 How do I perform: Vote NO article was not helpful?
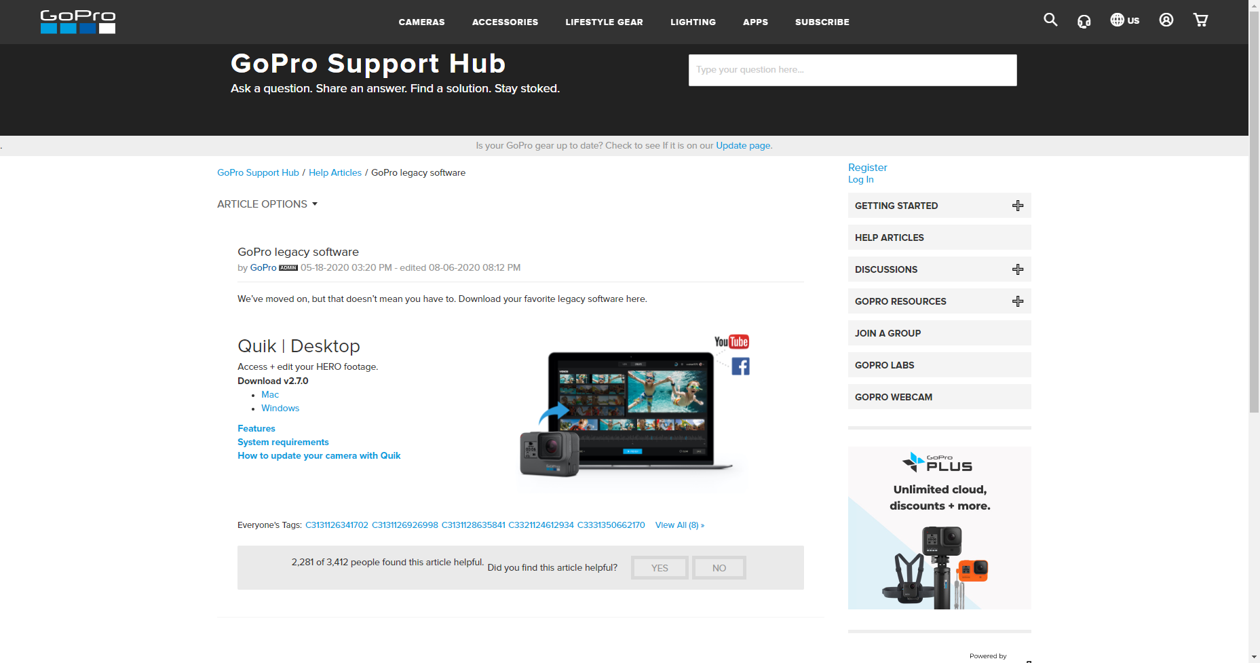[x=719, y=568]
